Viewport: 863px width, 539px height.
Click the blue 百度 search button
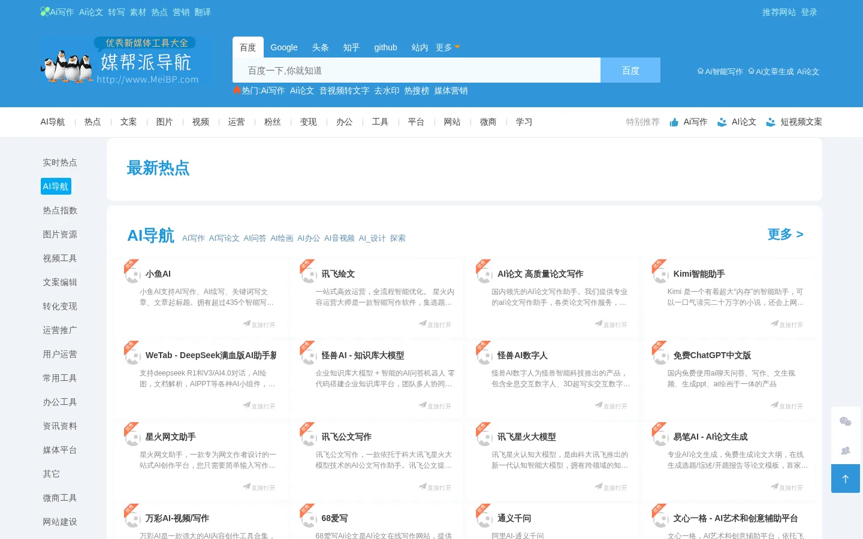[630, 70]
